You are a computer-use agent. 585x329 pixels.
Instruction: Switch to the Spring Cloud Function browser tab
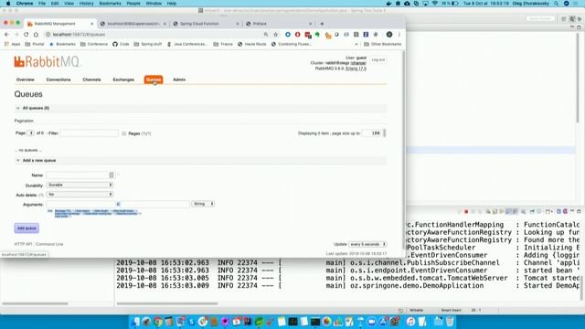[205, 24]
